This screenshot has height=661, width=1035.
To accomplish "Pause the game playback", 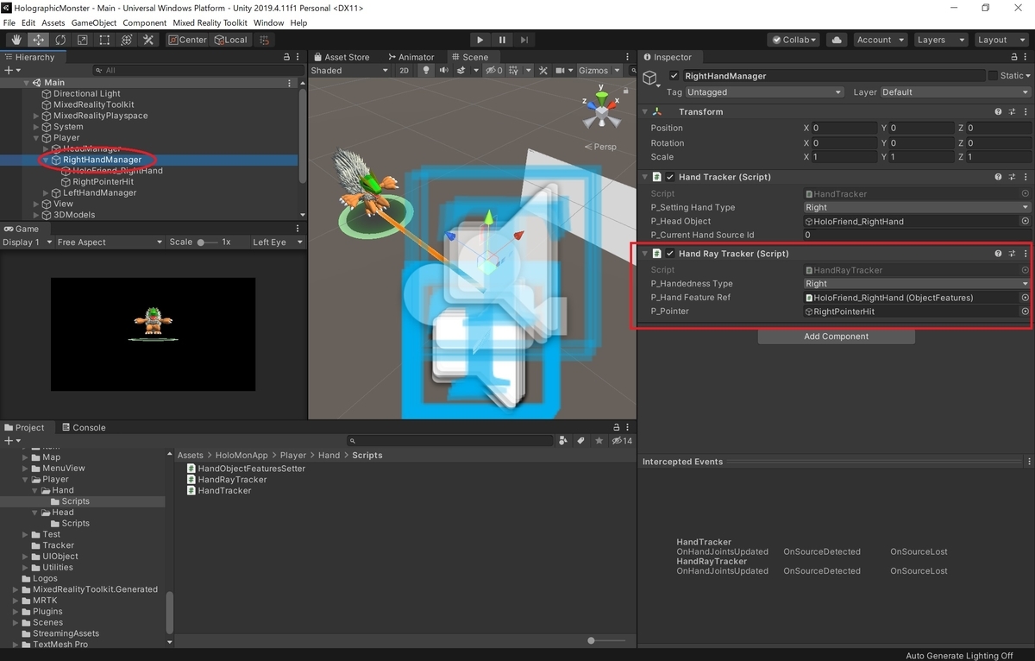I will tap(502, 40).
